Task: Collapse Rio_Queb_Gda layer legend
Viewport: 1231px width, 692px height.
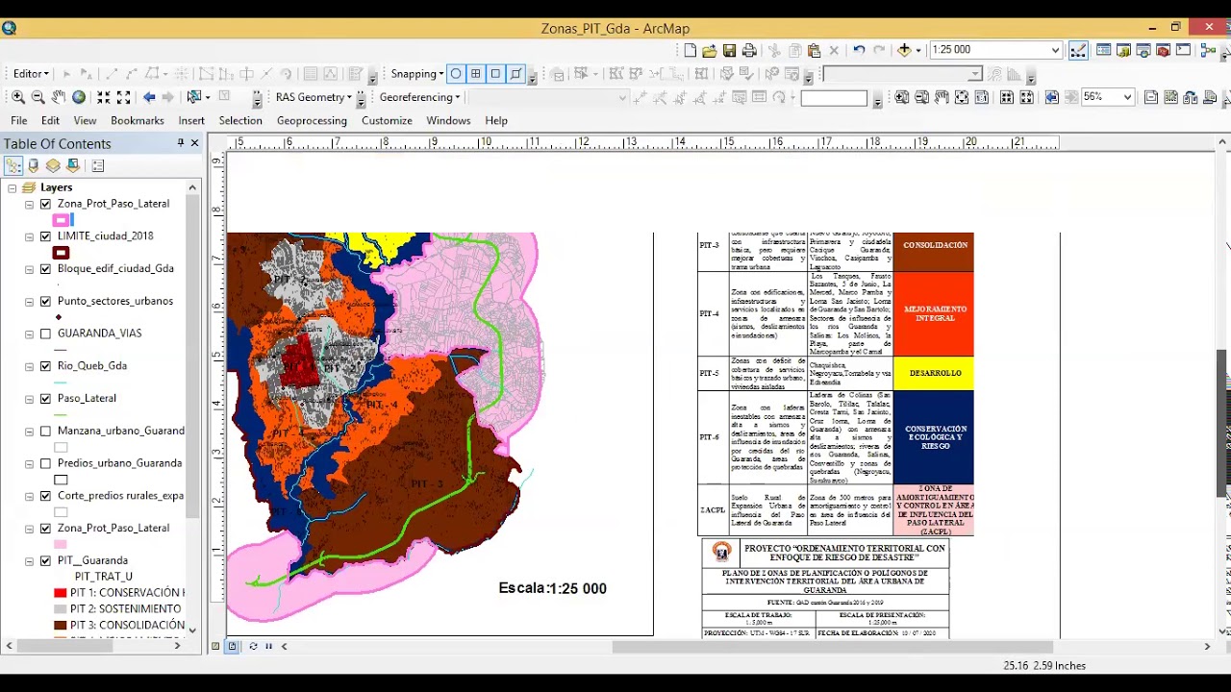Action: click(29, 366)
